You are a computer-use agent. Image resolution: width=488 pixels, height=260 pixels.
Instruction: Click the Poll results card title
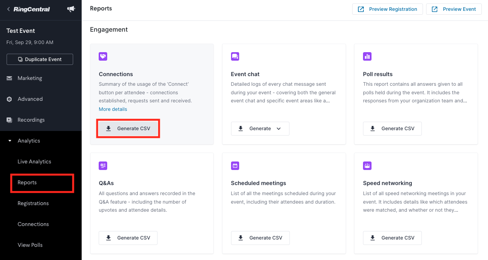click(x=378, y=74)
